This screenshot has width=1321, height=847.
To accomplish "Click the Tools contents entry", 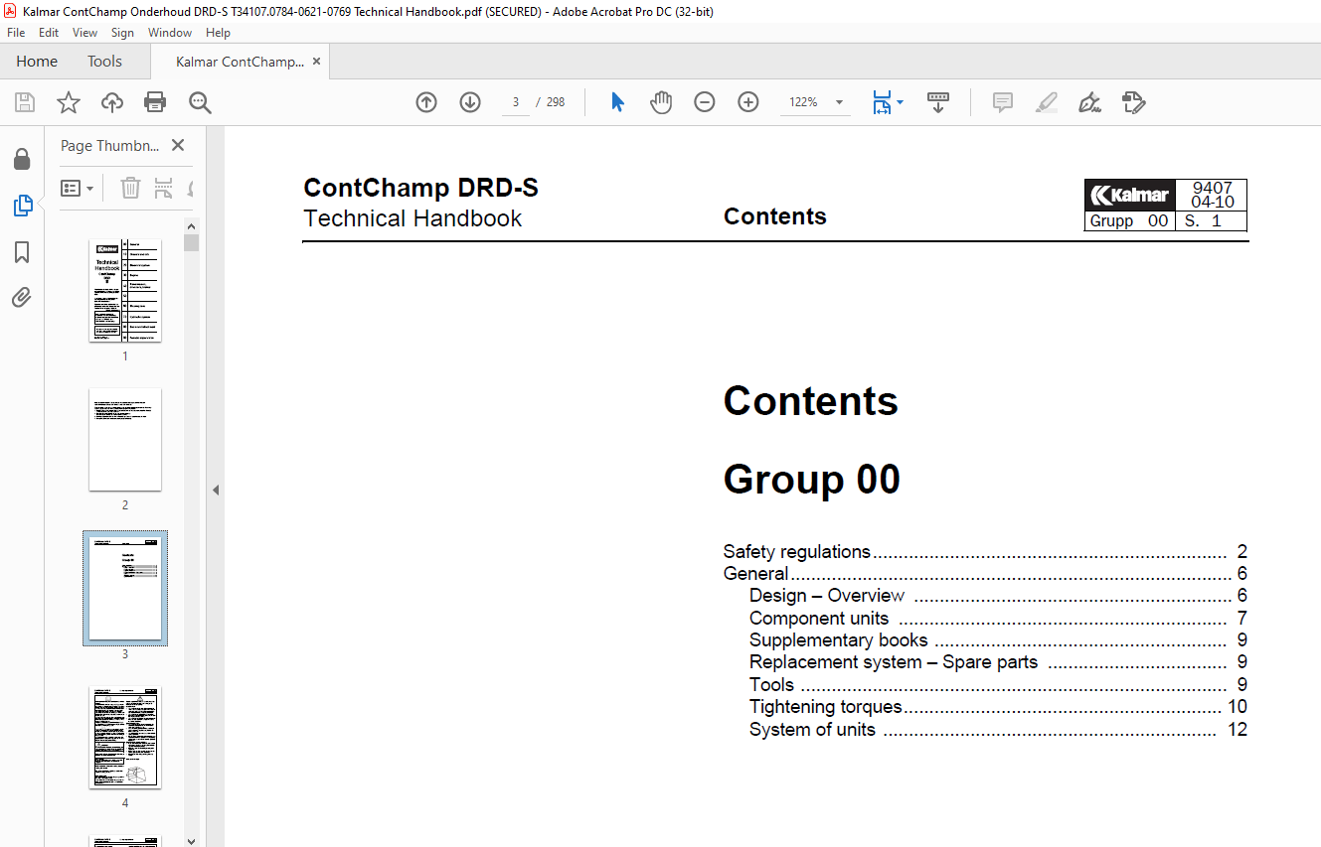I will click(x=998, y=685).
